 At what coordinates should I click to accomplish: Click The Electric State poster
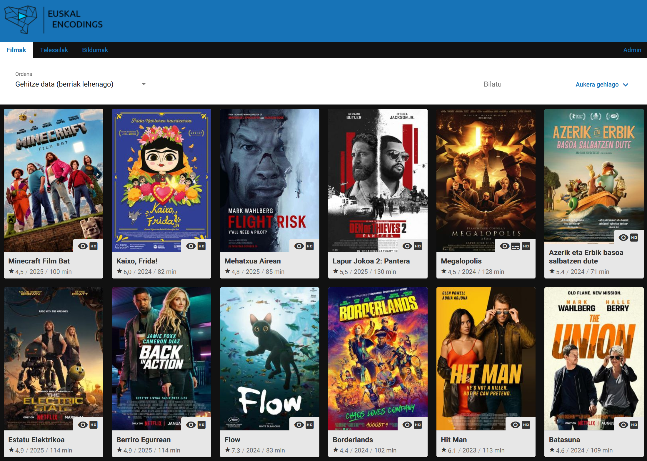coord(54,359)
